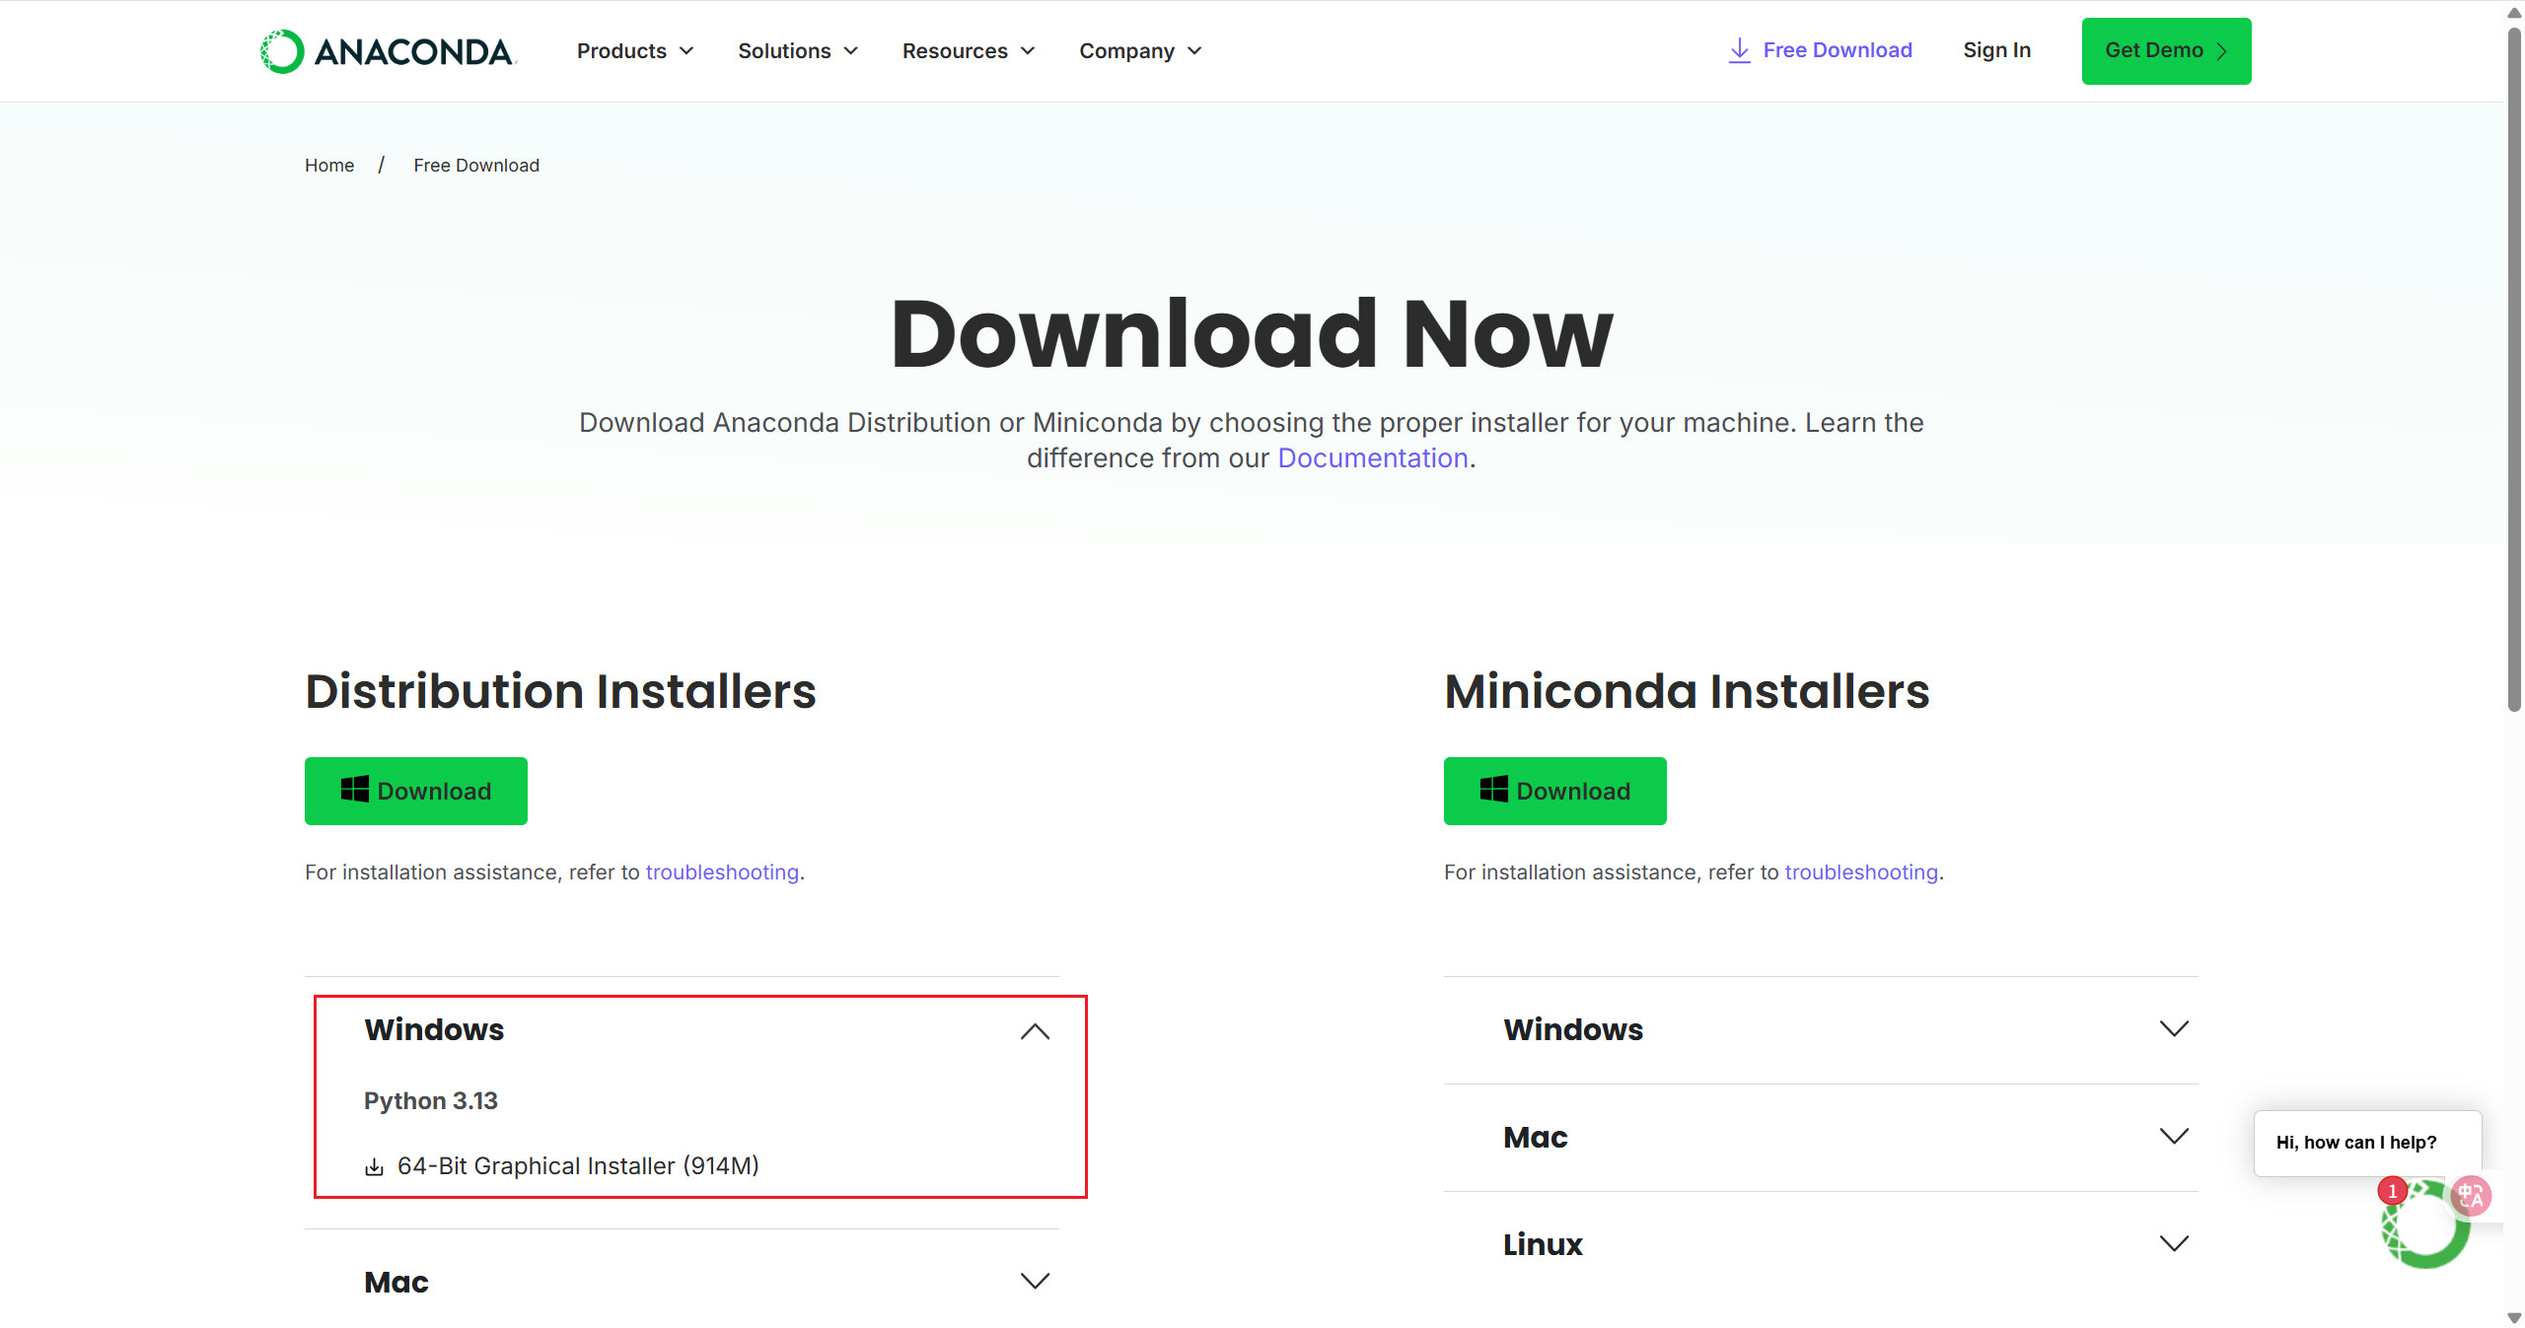This screenshot has width=2525, height=1328.
Task: Click the scrollbar down arrow
Action: pyautogui.click(x=2514, y=1318)
